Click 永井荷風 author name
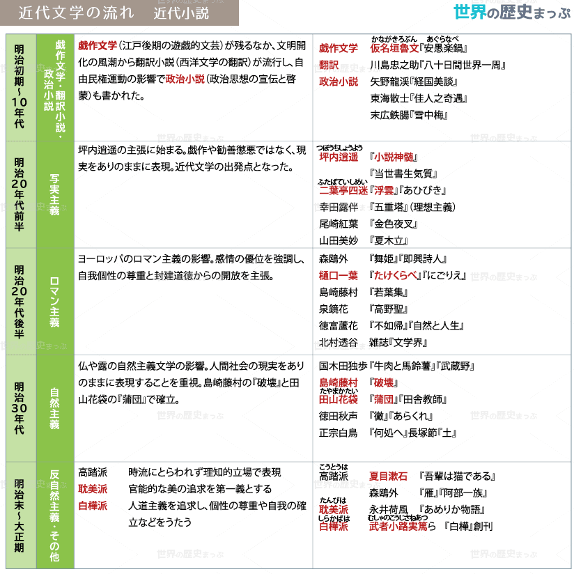This screenshot has height=574, width=574. pyautogui.click(x=389, y=510)
